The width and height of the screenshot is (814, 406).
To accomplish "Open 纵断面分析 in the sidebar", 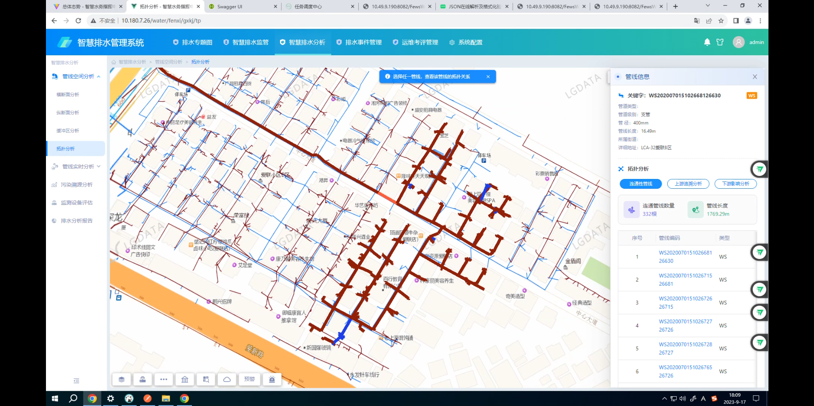I will [68, 113].
